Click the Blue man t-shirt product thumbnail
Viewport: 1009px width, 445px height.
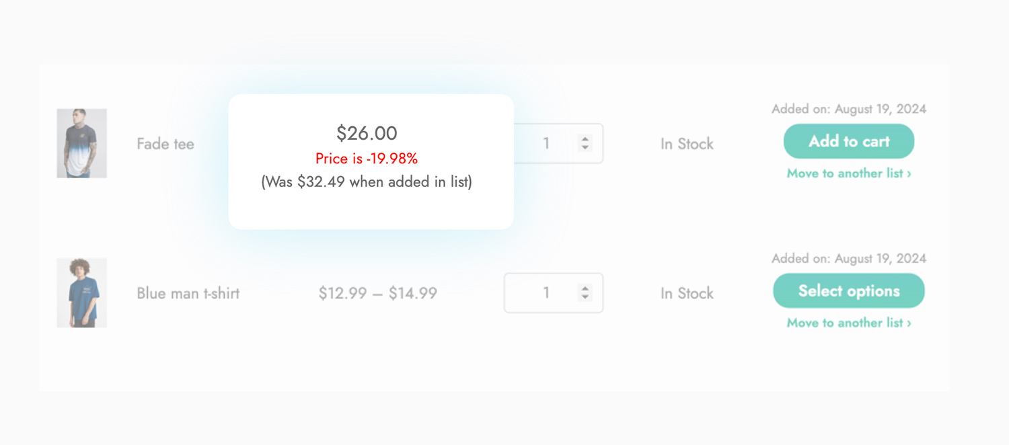coord(81,293)
